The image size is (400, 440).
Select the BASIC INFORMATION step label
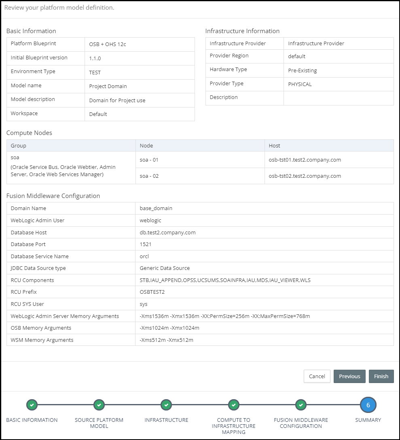(32, 420)
